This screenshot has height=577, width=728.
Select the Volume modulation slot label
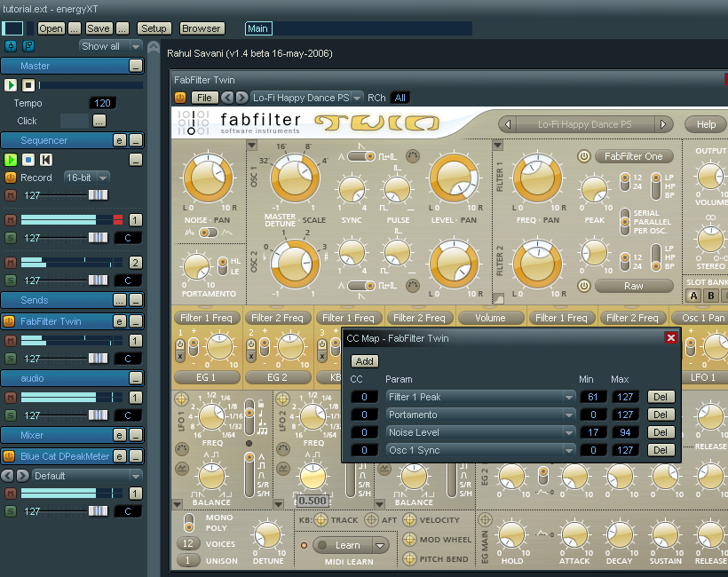(490, 318)
